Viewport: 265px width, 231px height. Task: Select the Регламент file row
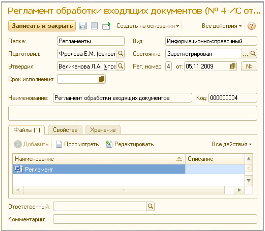[129, 169]
